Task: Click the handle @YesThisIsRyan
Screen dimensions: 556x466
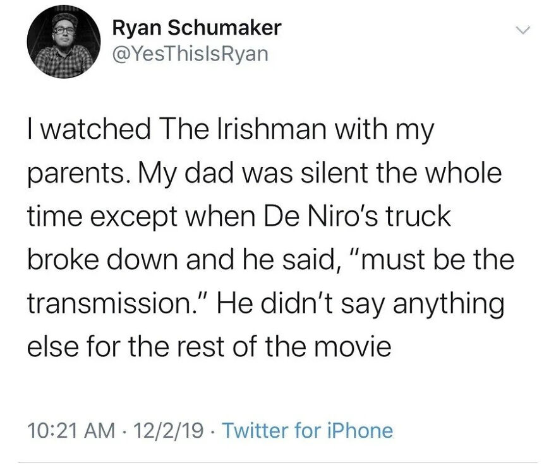Action: coord(190,54)
